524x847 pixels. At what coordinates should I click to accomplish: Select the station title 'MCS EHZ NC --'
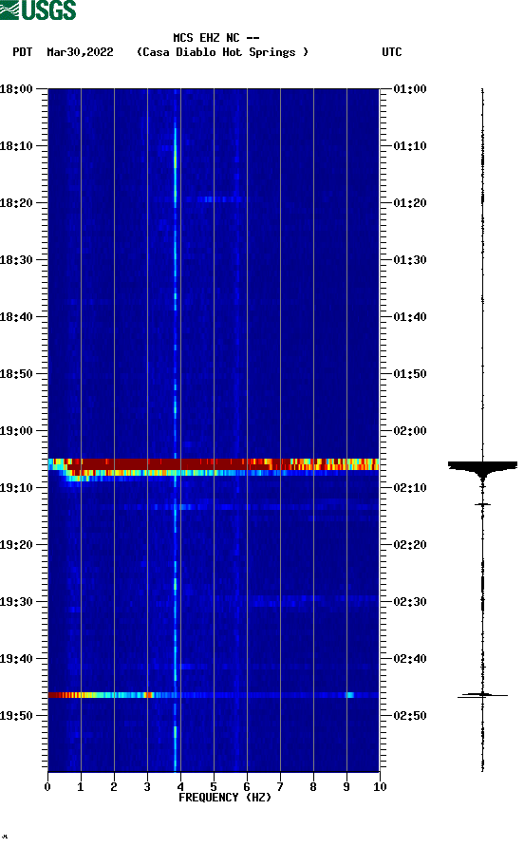click(x=216, y=38)
